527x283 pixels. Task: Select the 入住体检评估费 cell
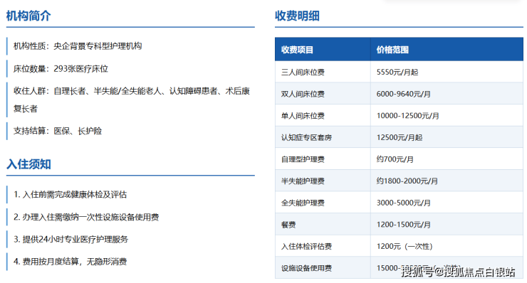[x=323, y=246]
